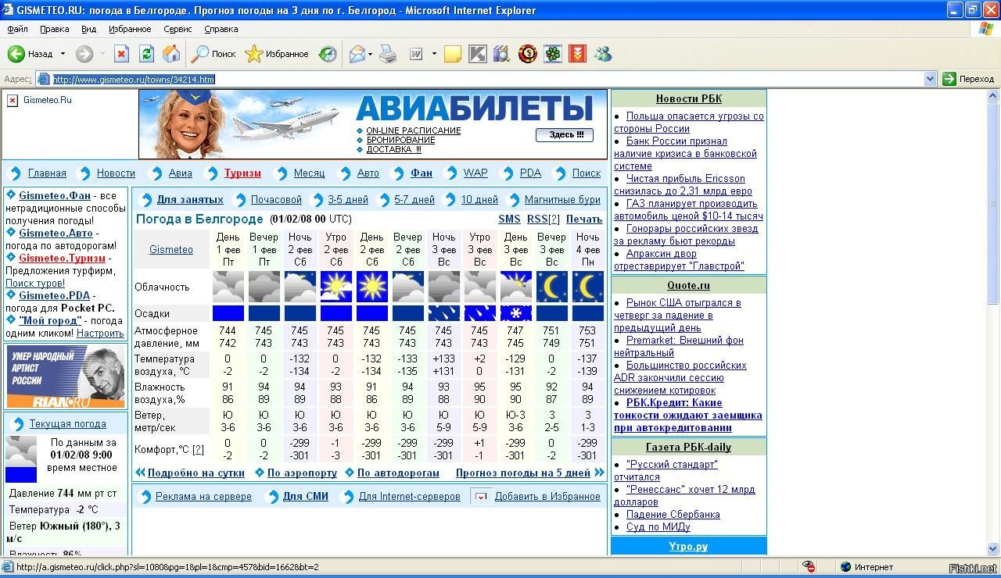The image size is (1001, 578).
Task: Open the Правка menu
Action: 54,29
